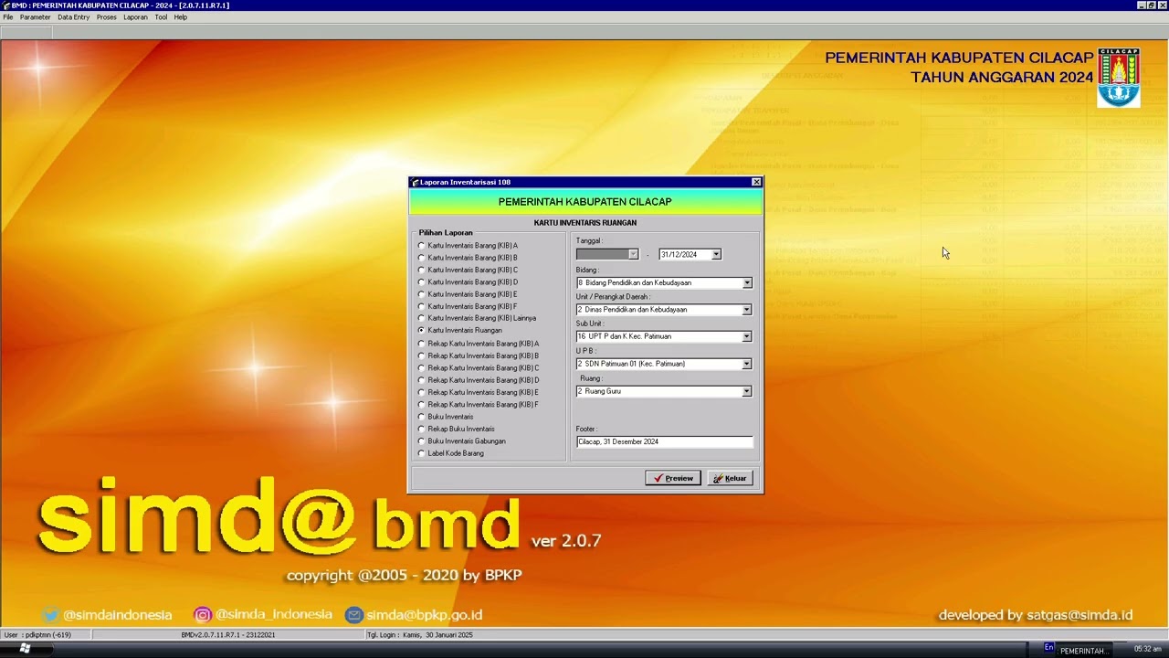Pick the Rekap Buku Inventaris option
The height and width of the screenshot is (658, 1169).
[457, 429]
